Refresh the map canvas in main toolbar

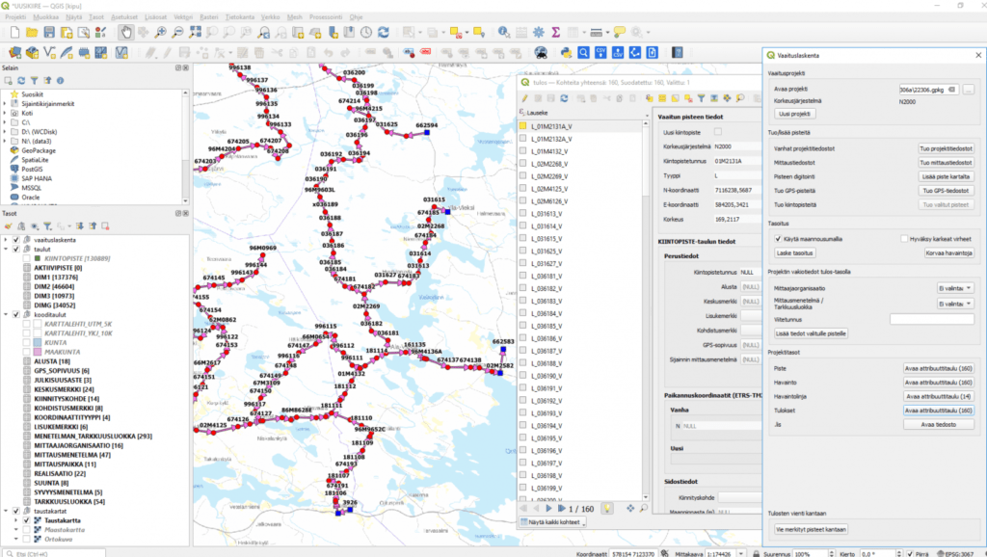click(x=384, y=32)
